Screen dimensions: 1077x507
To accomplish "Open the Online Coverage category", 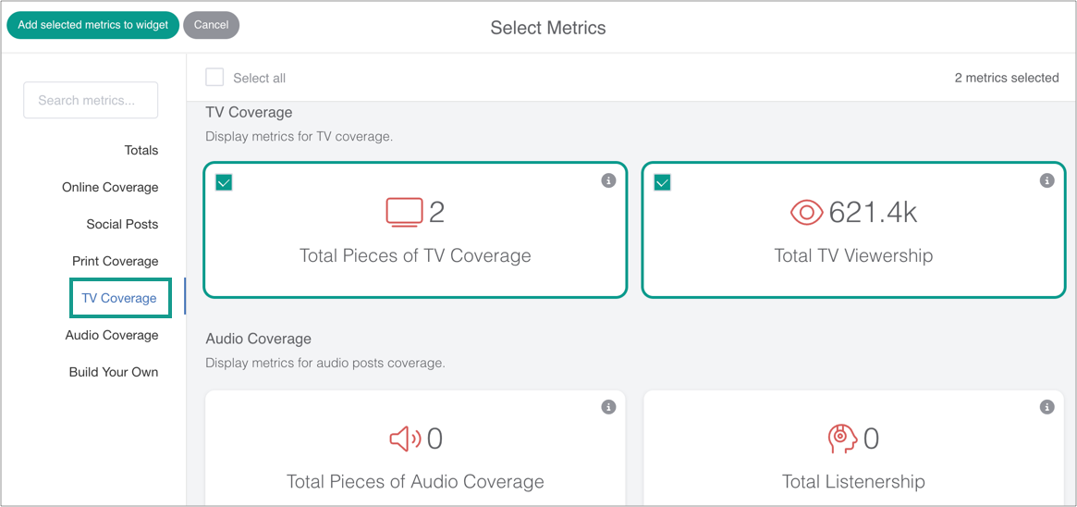I will coord(110,187).
